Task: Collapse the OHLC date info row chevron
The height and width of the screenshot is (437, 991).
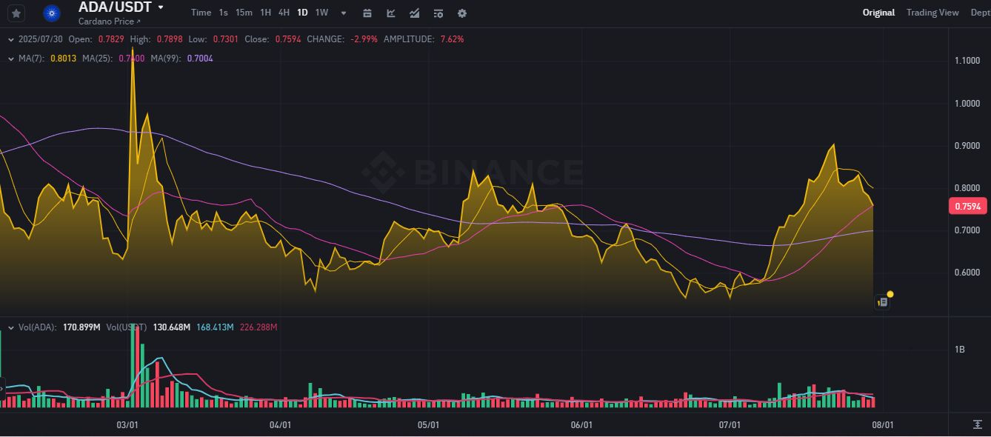Action: pos(10,39)
